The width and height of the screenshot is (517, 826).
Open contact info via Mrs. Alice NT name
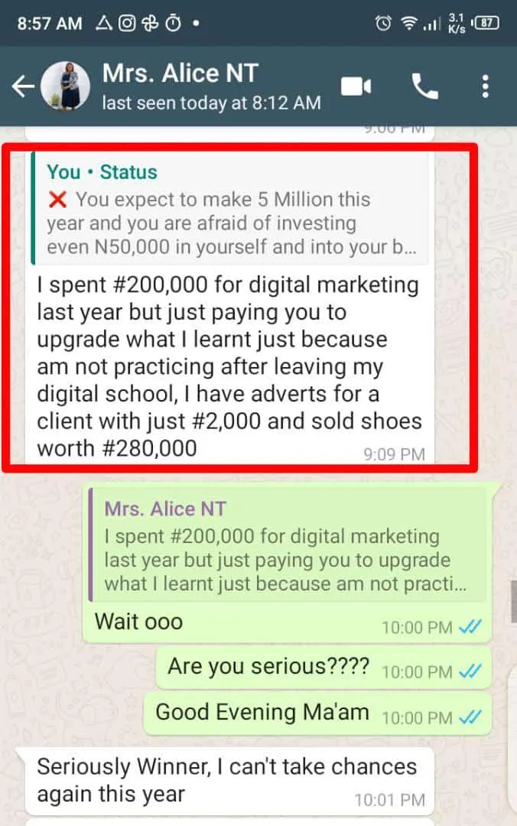[180, 73]
